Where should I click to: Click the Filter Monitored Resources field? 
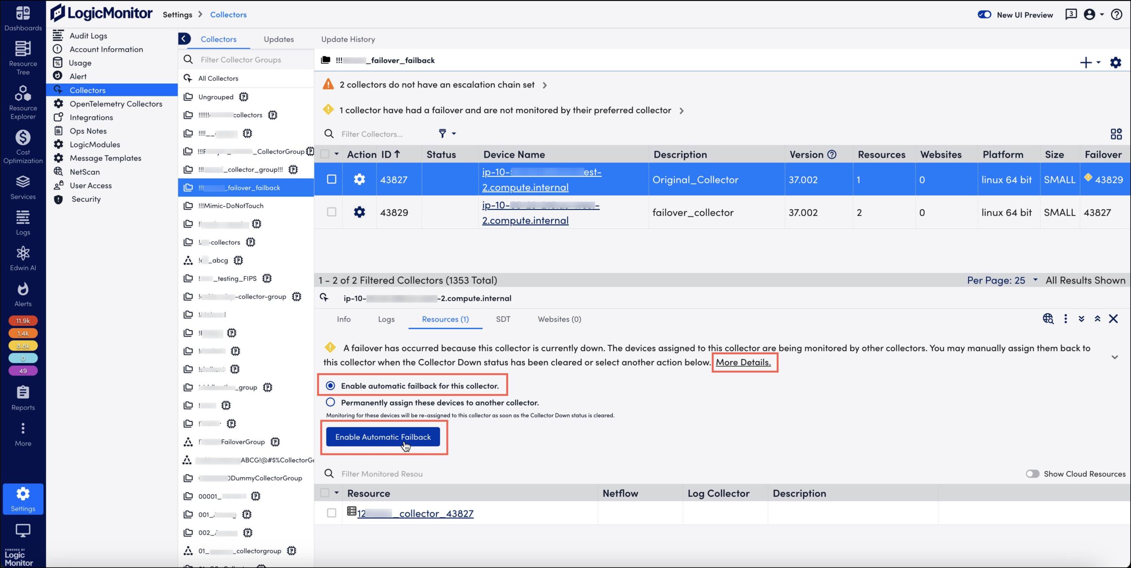382,474
